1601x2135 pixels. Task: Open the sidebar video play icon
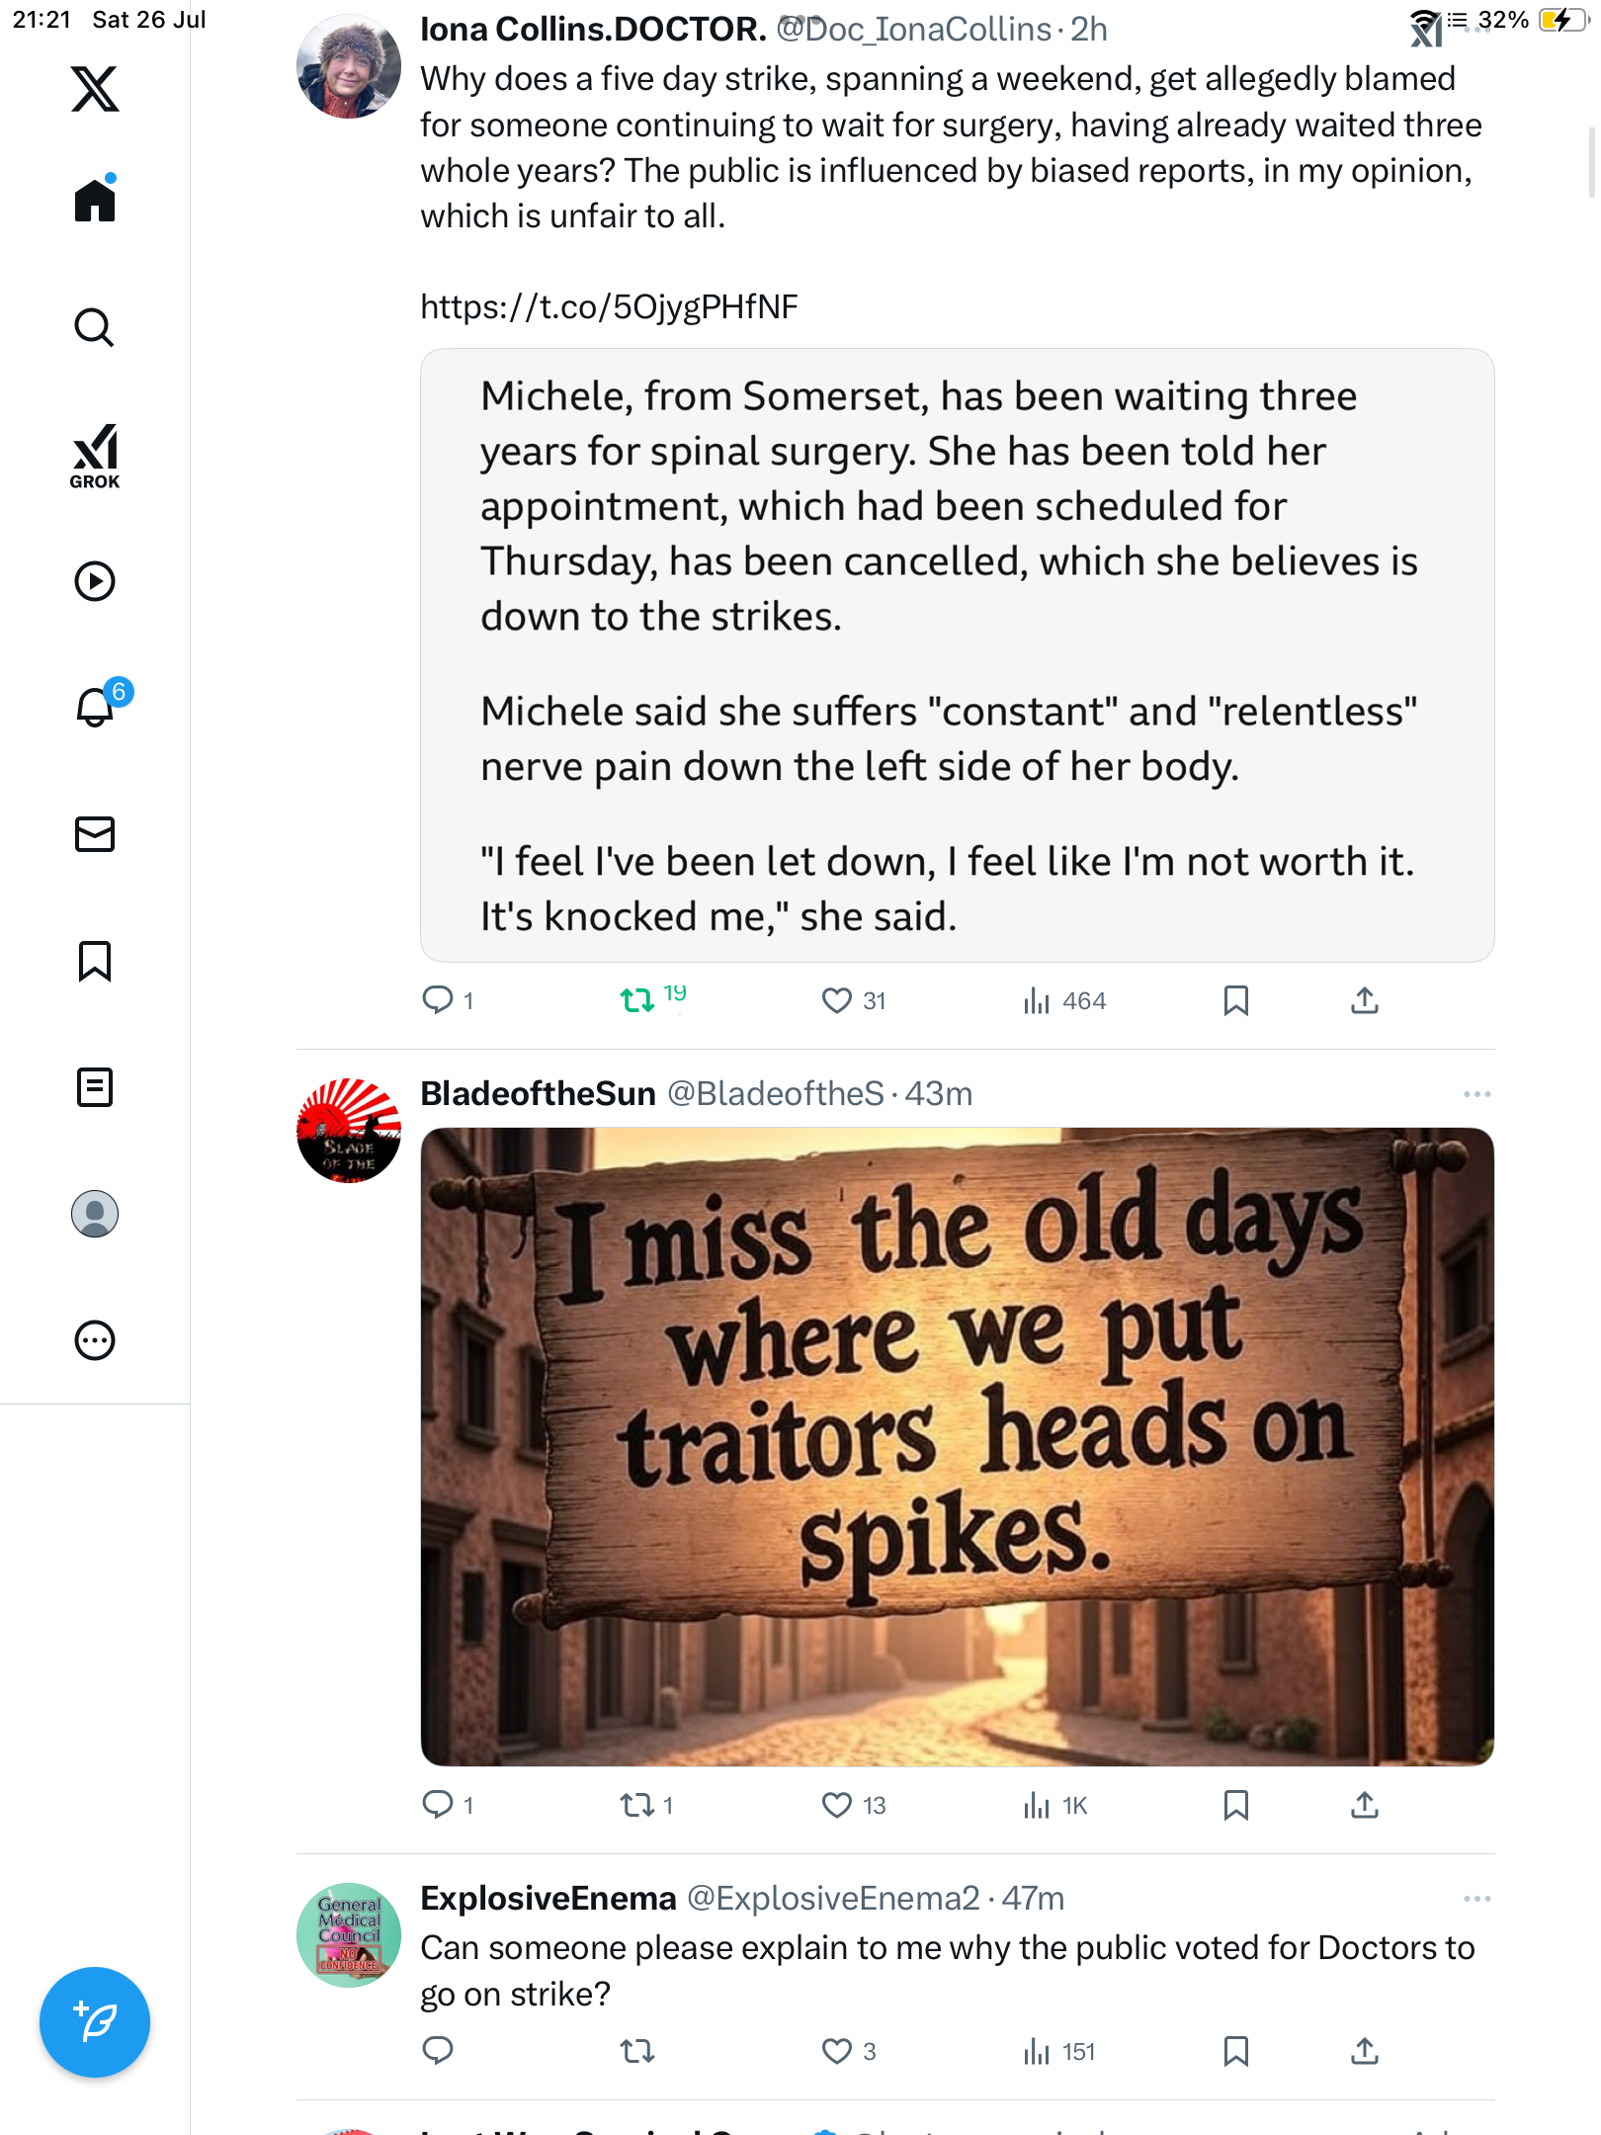pyautogui.click(x=95, y=581)
